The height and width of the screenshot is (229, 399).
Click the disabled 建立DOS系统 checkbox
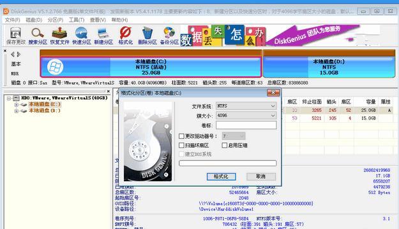[x=181, y=154]
